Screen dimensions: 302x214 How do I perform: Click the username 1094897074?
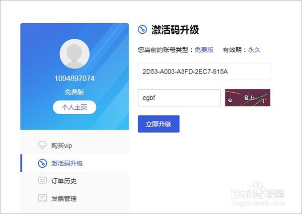[x=74, y=79]
